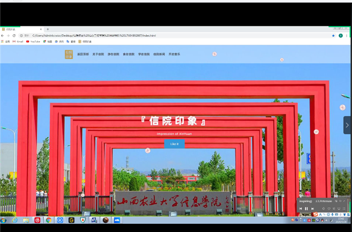
Task: Pause the song in mini player
Action: 306,209
